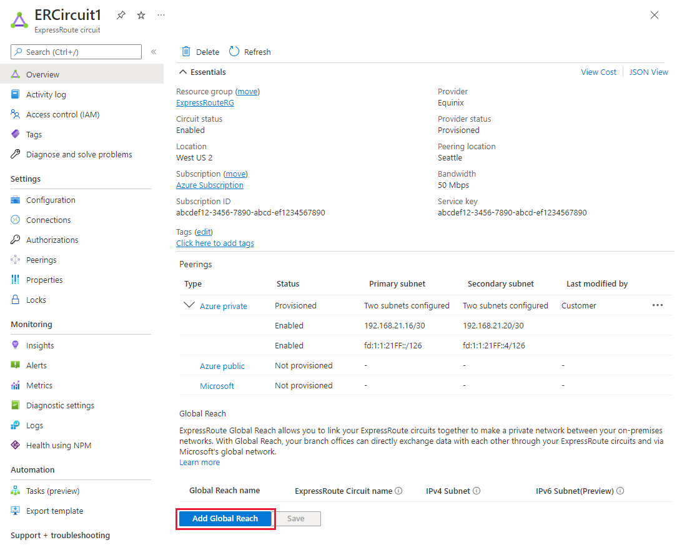Click the Health using NPM icon
677x545 pixels.
[x=15, y=445]
